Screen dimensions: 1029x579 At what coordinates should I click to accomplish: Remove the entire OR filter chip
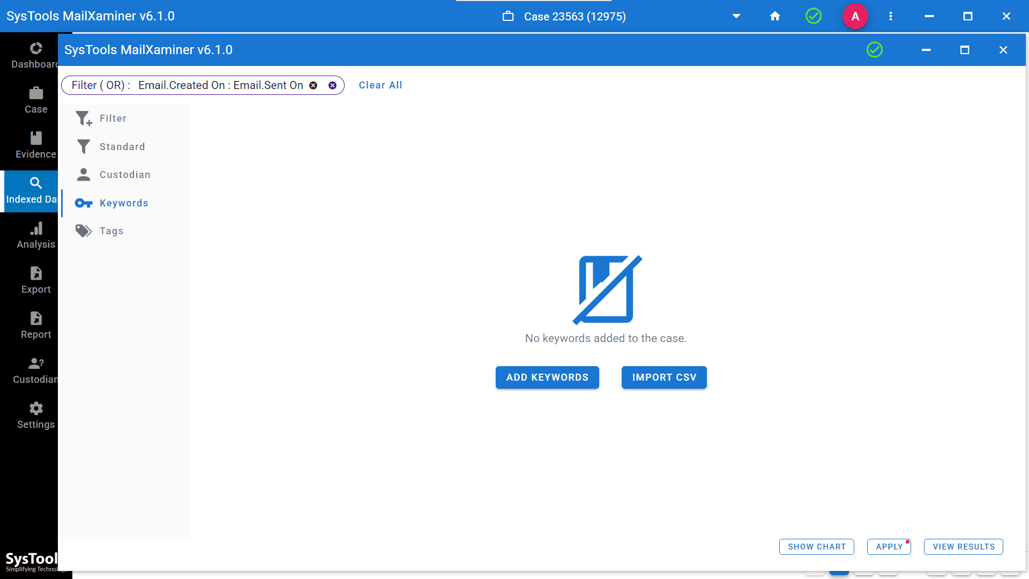[x=332, y=85]
